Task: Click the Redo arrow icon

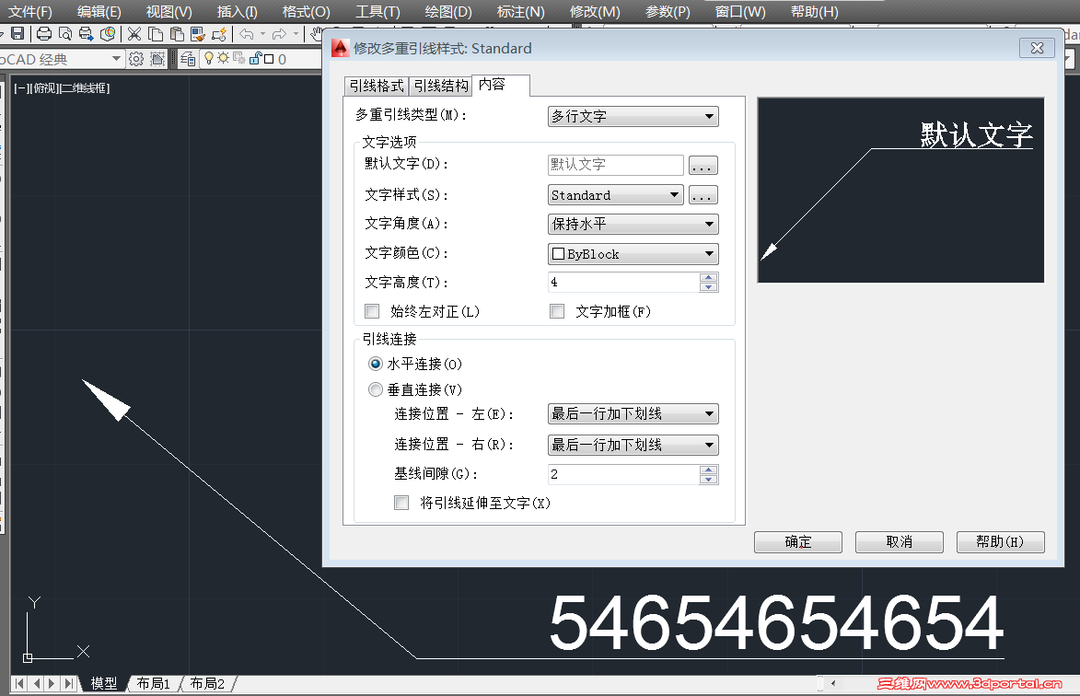Action: [279, 34]
